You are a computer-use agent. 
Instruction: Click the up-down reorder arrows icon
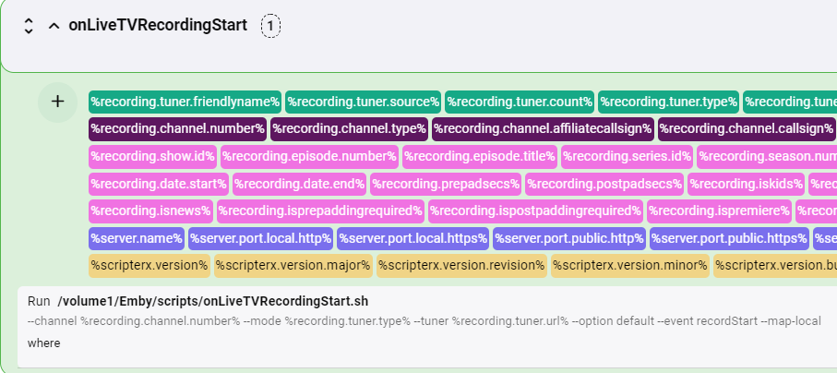point(29,26)
